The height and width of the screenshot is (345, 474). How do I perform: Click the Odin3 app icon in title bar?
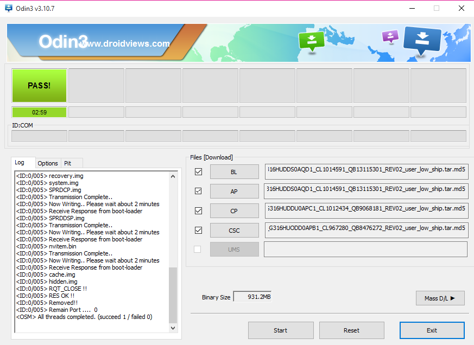pos(9,8)
